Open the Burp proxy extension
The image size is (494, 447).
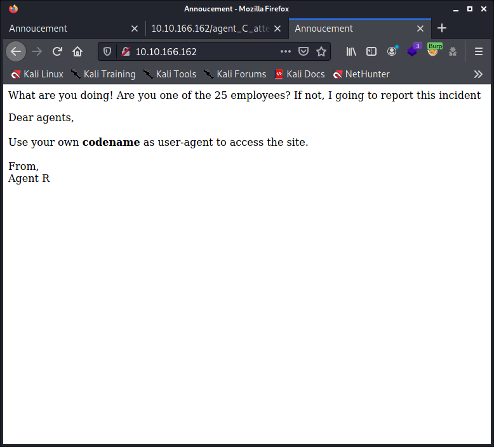click(x=434, y=50)
